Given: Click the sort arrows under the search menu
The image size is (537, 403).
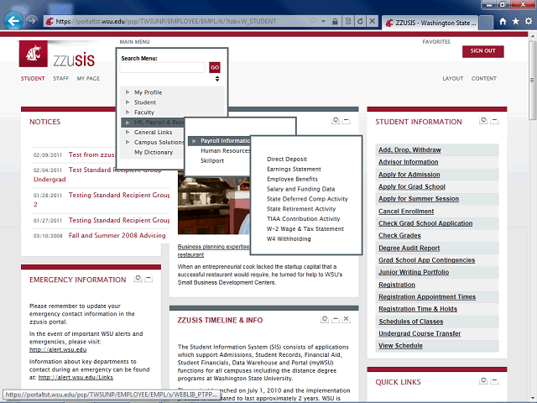Looking at the screenshot, I should point(217,78).
